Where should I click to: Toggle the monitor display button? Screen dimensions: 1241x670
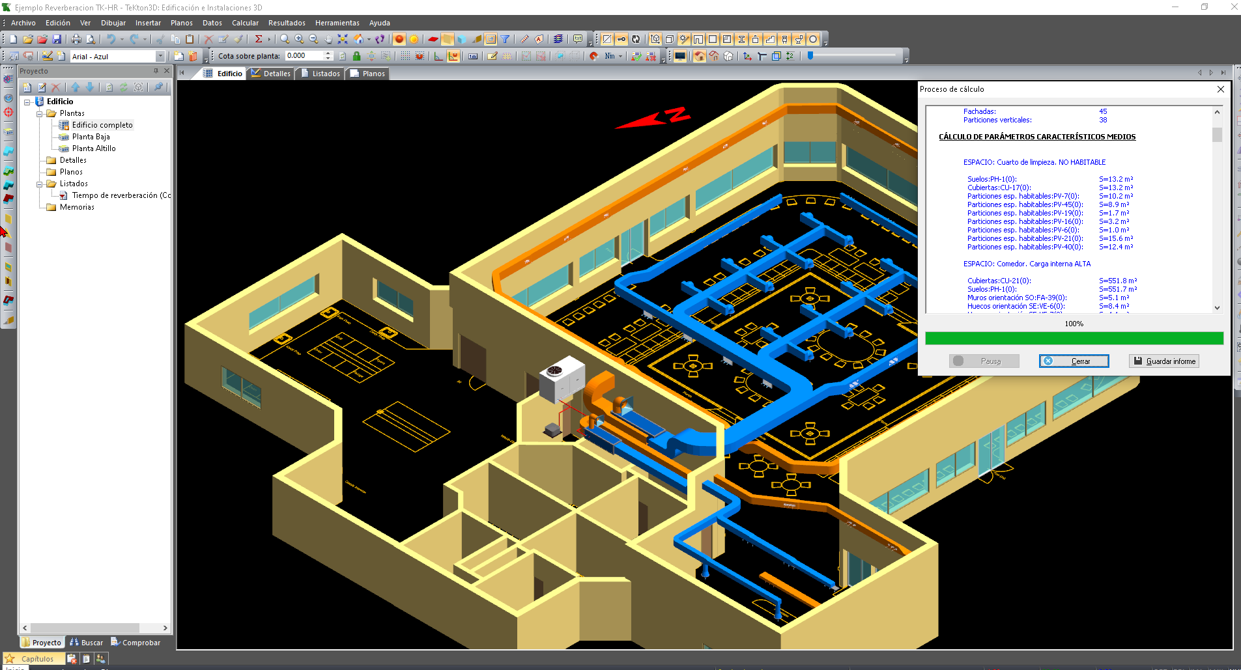680,56
